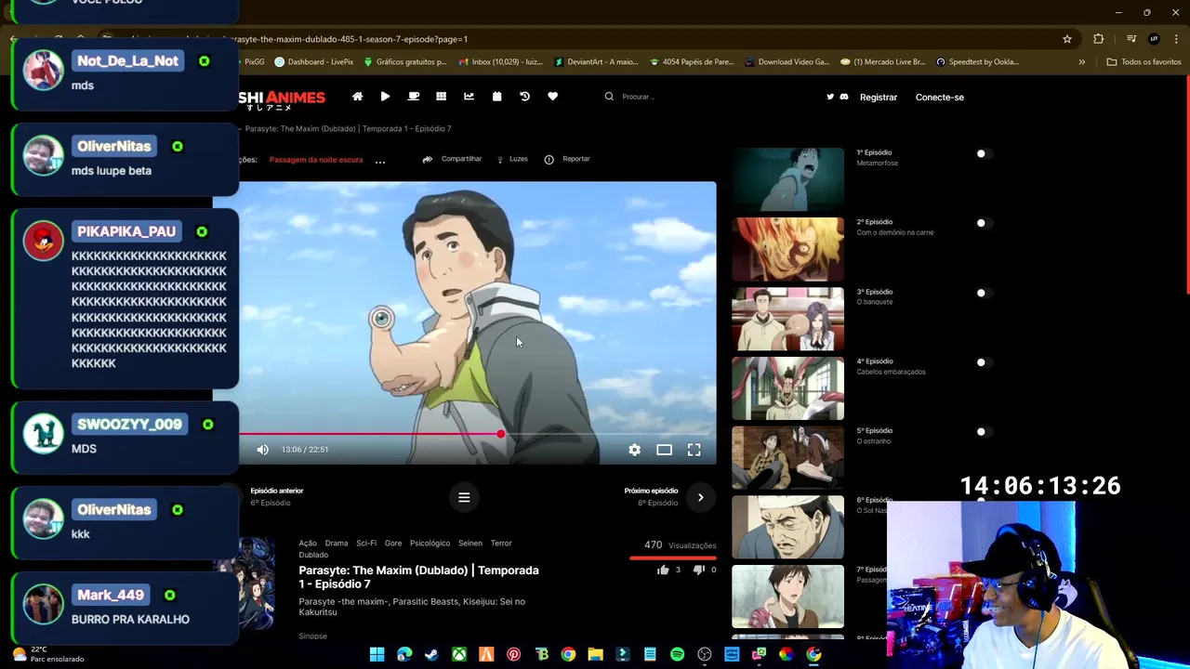This screenshot has width=1190, height=669.
Task: Open the Windows Start menu
Action: [377, 654]
